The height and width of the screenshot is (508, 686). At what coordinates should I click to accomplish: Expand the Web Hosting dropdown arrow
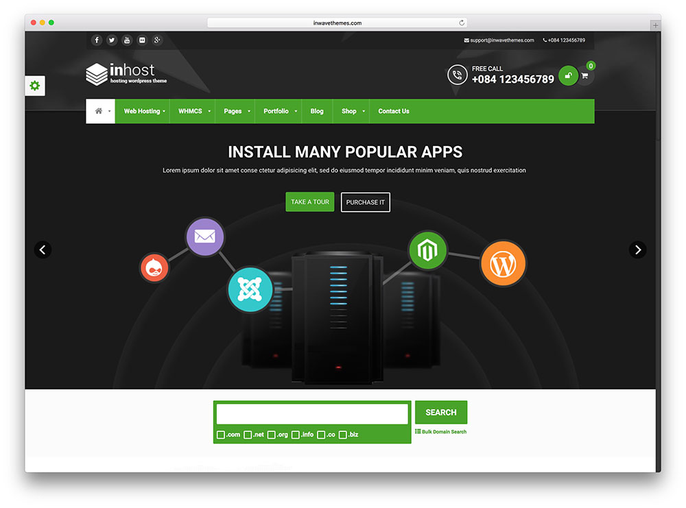coord(164,112)
